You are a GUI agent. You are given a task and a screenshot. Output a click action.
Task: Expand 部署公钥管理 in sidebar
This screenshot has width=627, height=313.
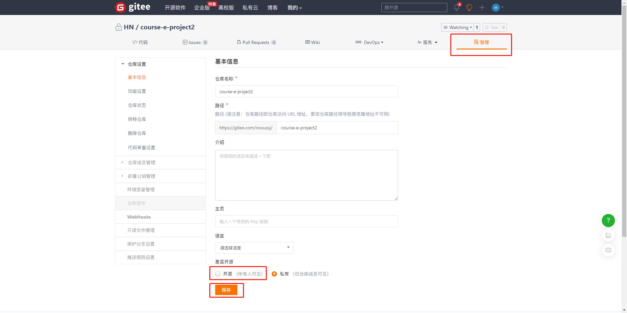click(x=138, y=176)
